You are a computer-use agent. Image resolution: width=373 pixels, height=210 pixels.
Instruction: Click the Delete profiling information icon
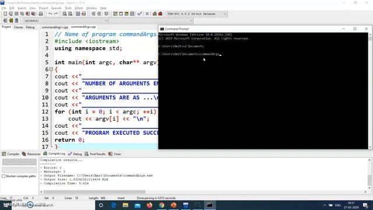(x=160, y=14)
